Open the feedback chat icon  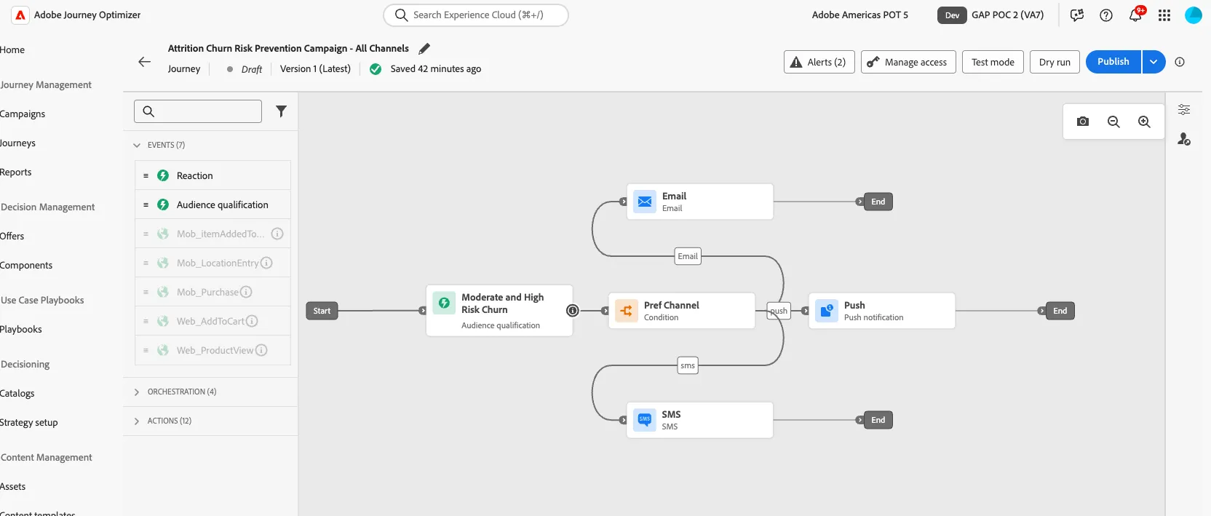(x=1077, y=15)
